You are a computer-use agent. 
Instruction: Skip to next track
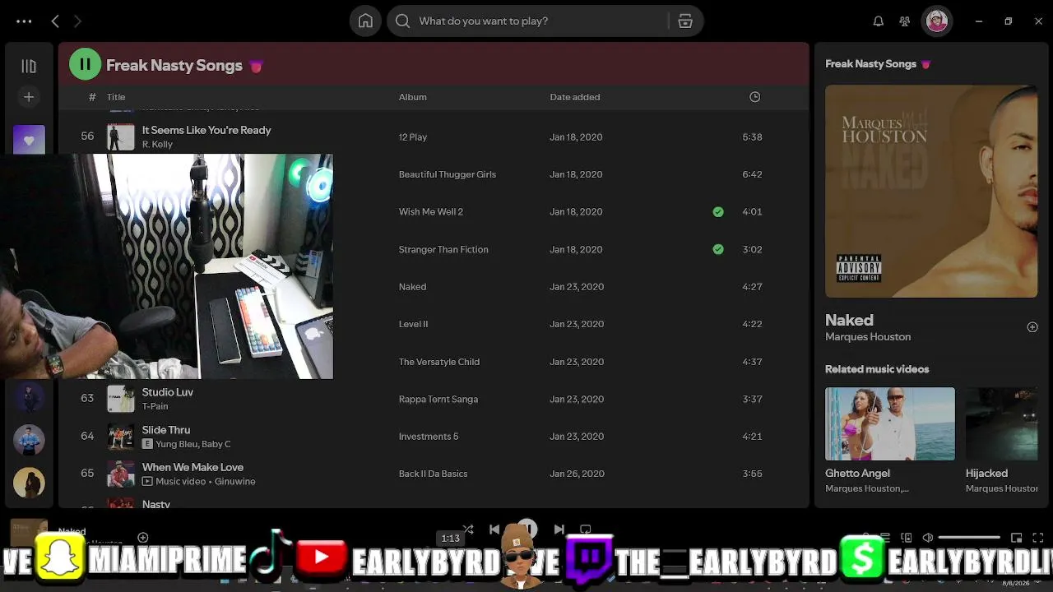559,530
